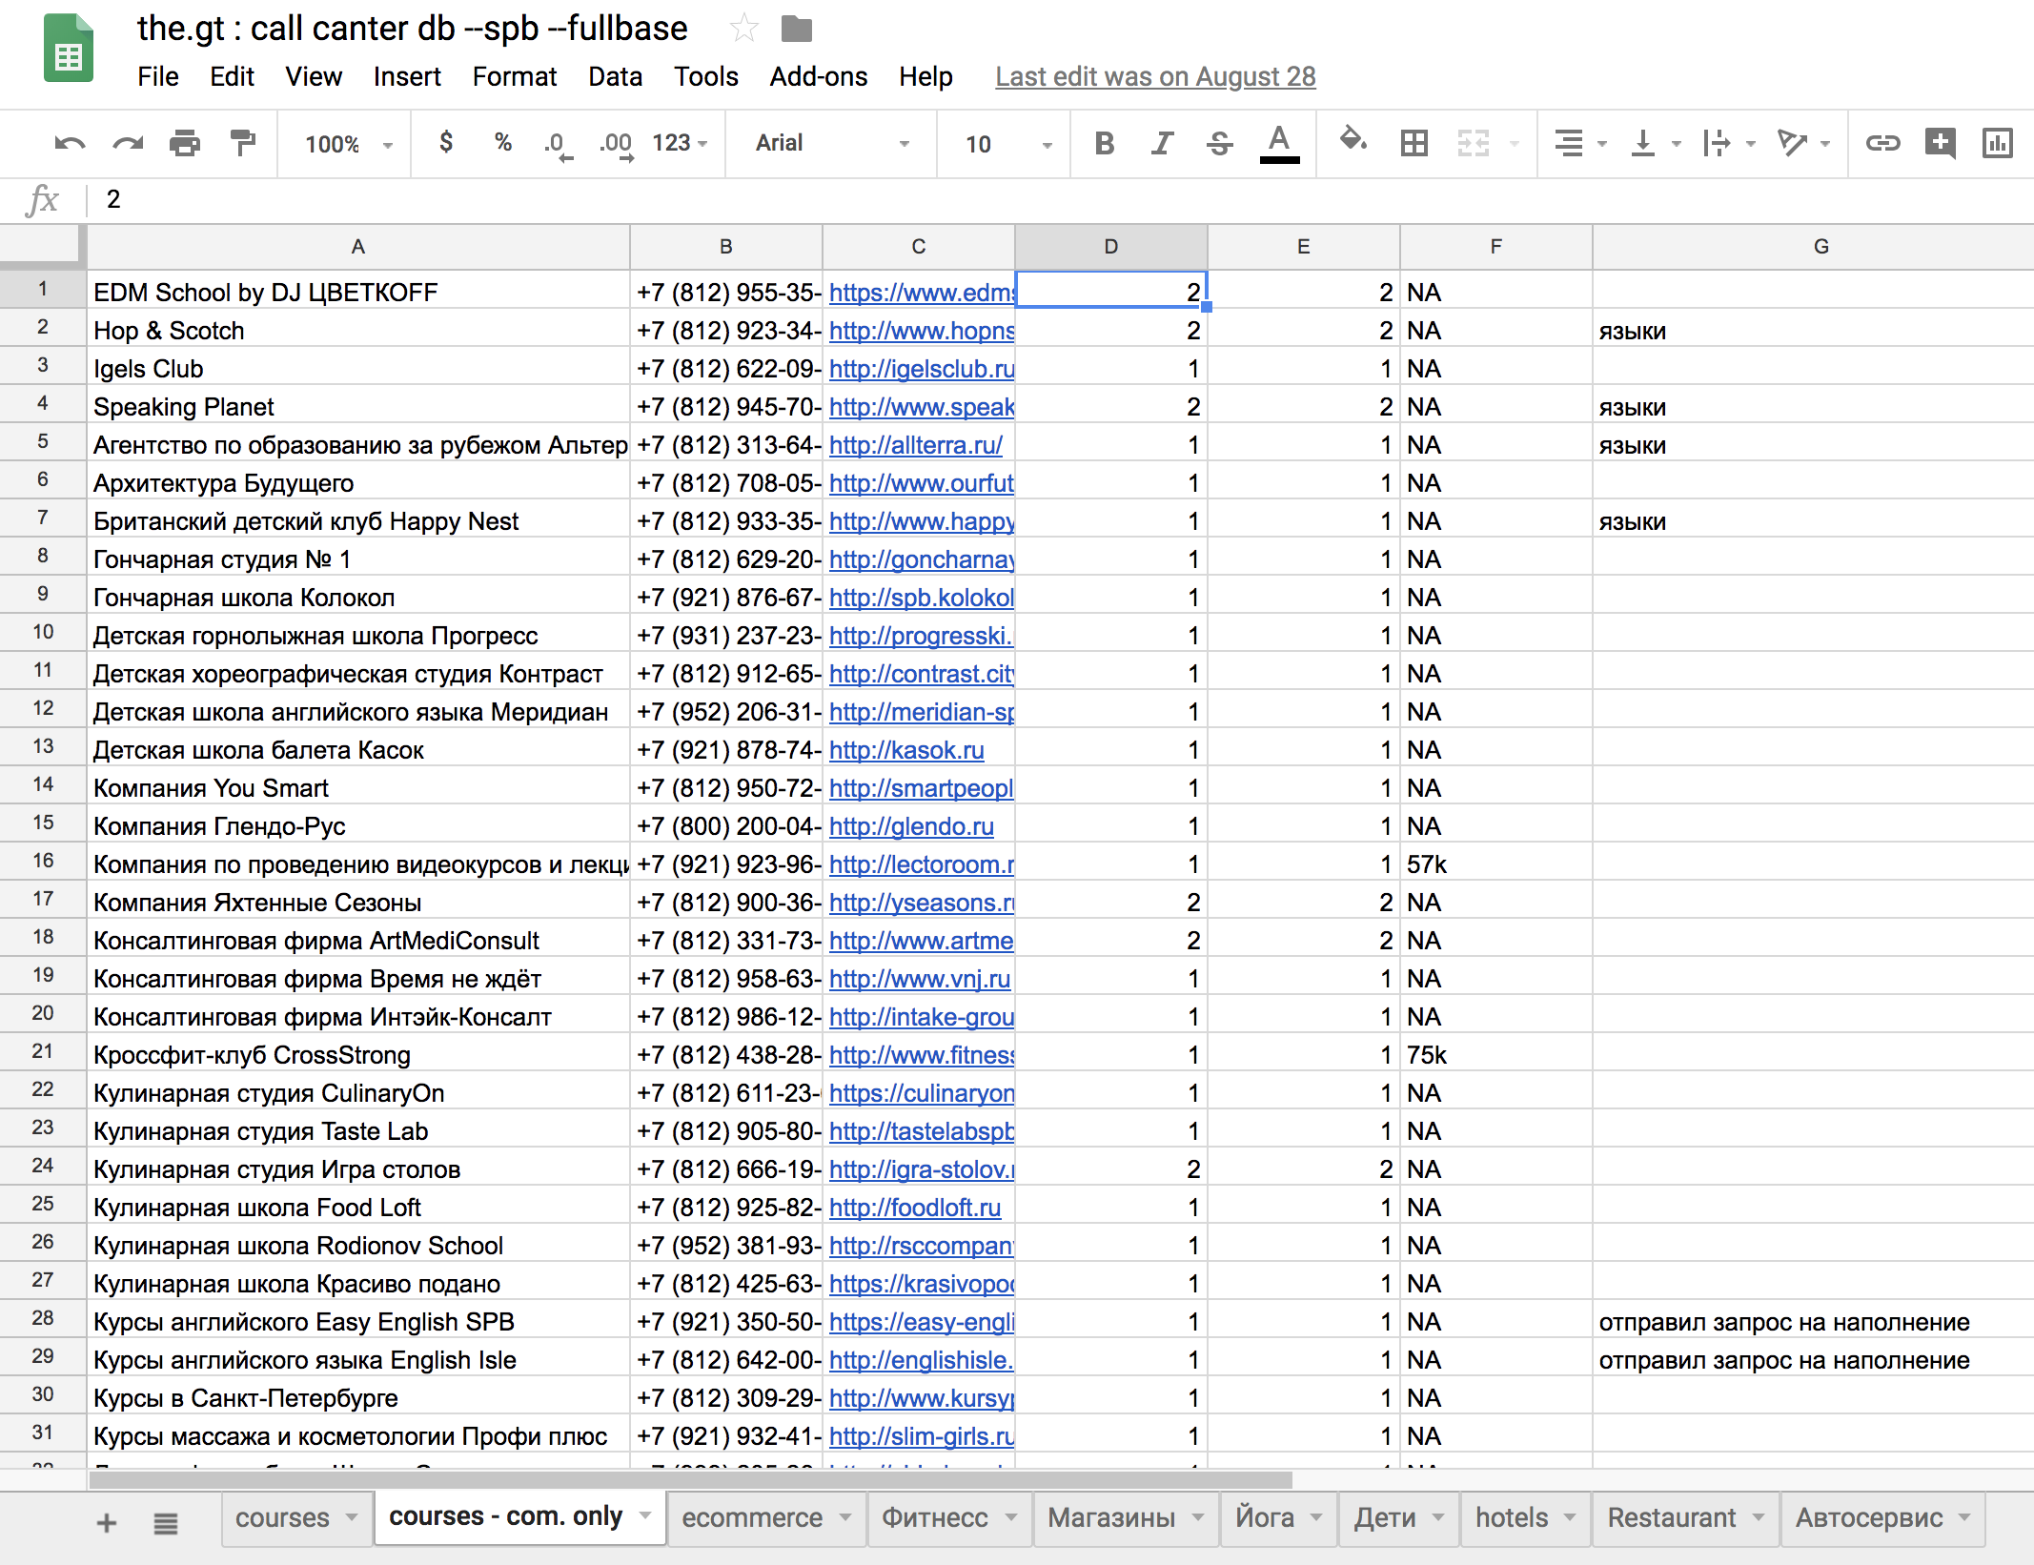The image size is (2034, 1565).
Task: Open the Дети tab dropdown arrow
Action: point(1438,1517)
